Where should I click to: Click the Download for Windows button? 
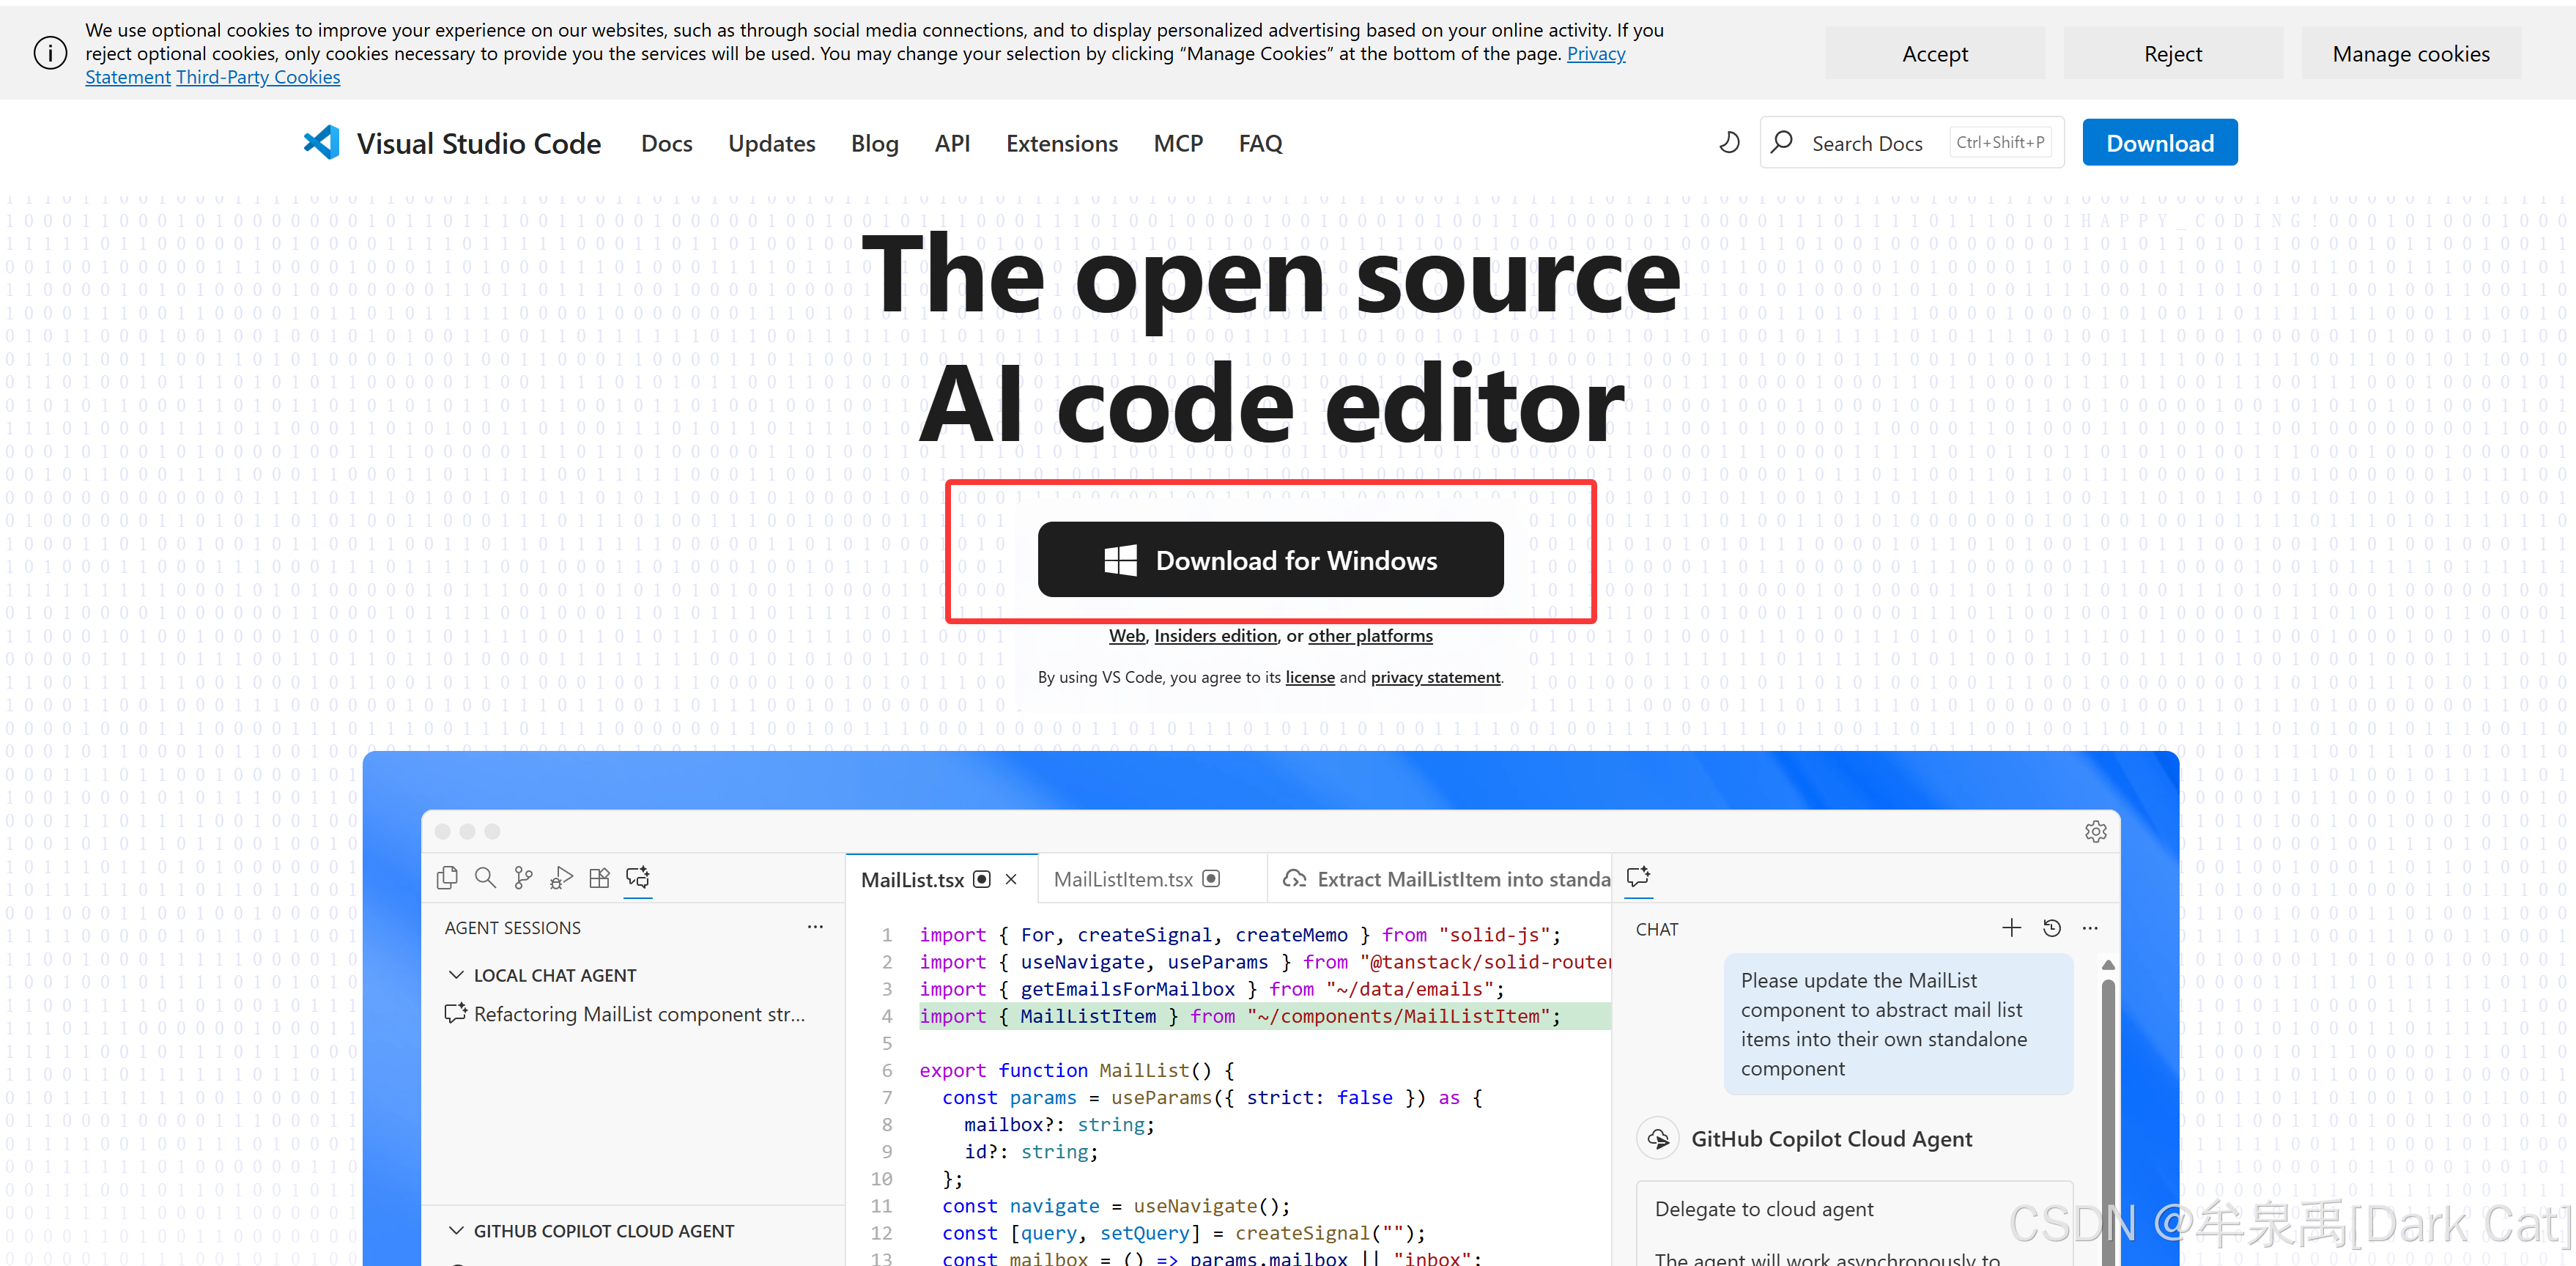1270,560
